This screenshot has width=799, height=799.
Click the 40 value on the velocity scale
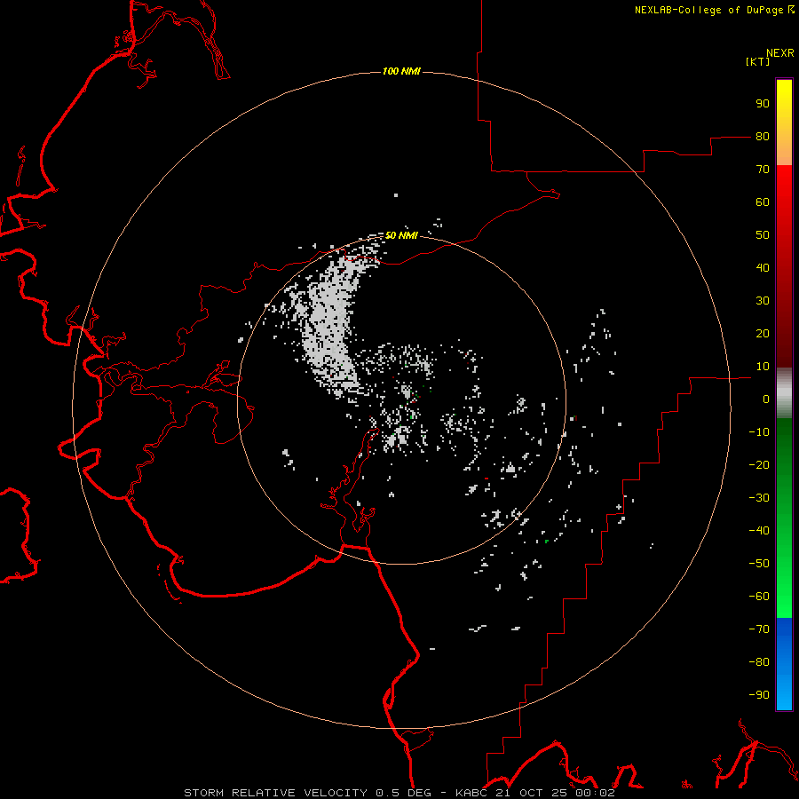763,268
